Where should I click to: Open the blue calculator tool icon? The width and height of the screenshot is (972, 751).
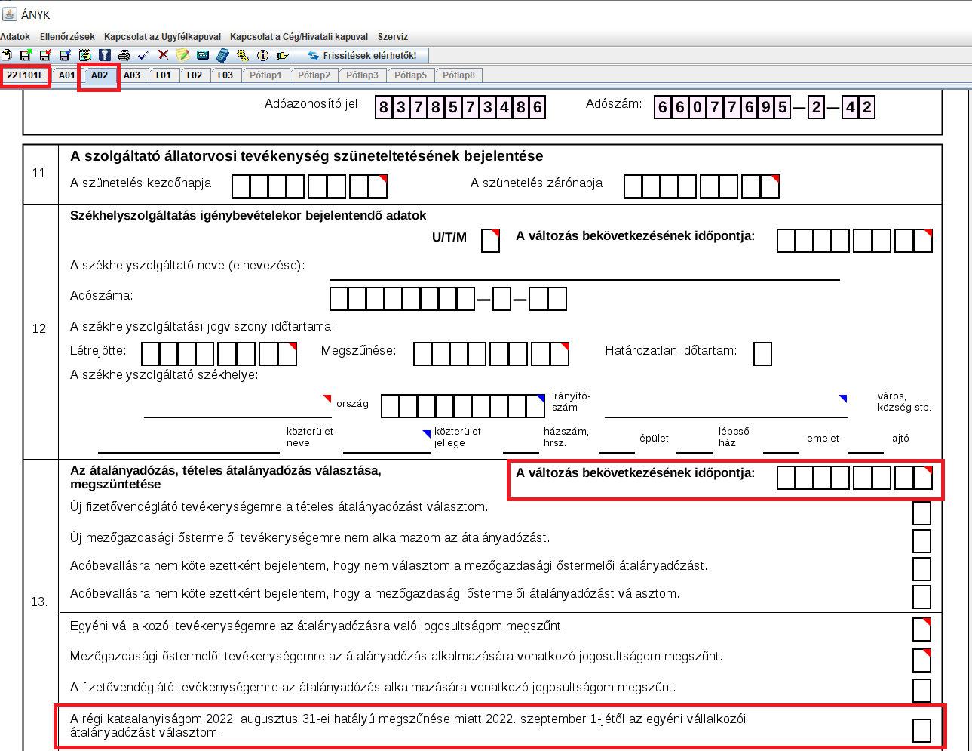[222, 55]
